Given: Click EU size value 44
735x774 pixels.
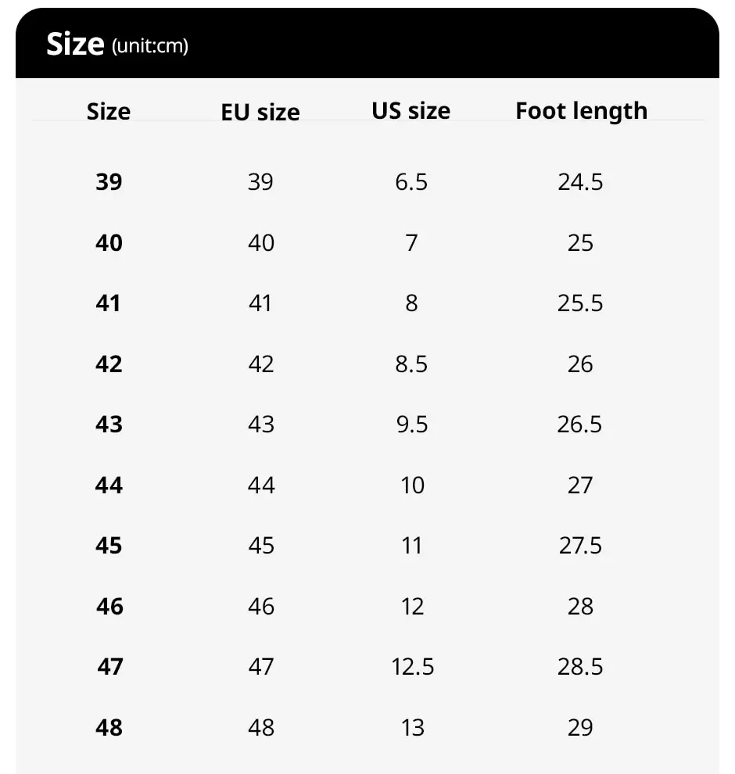Looking at the screenshot, I should [261, 486].
